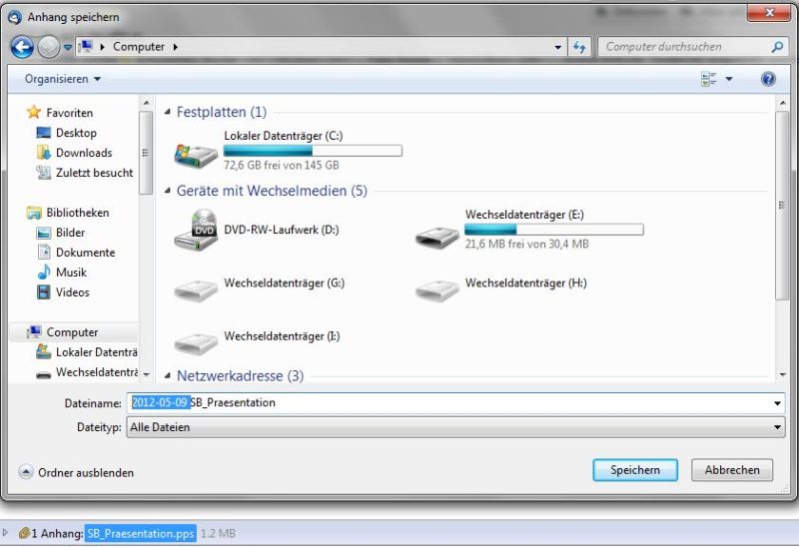Viewport: 799px width, 547px height.
Task: Click the refresh icon beside address bar
Action: [x=579, y=47]
